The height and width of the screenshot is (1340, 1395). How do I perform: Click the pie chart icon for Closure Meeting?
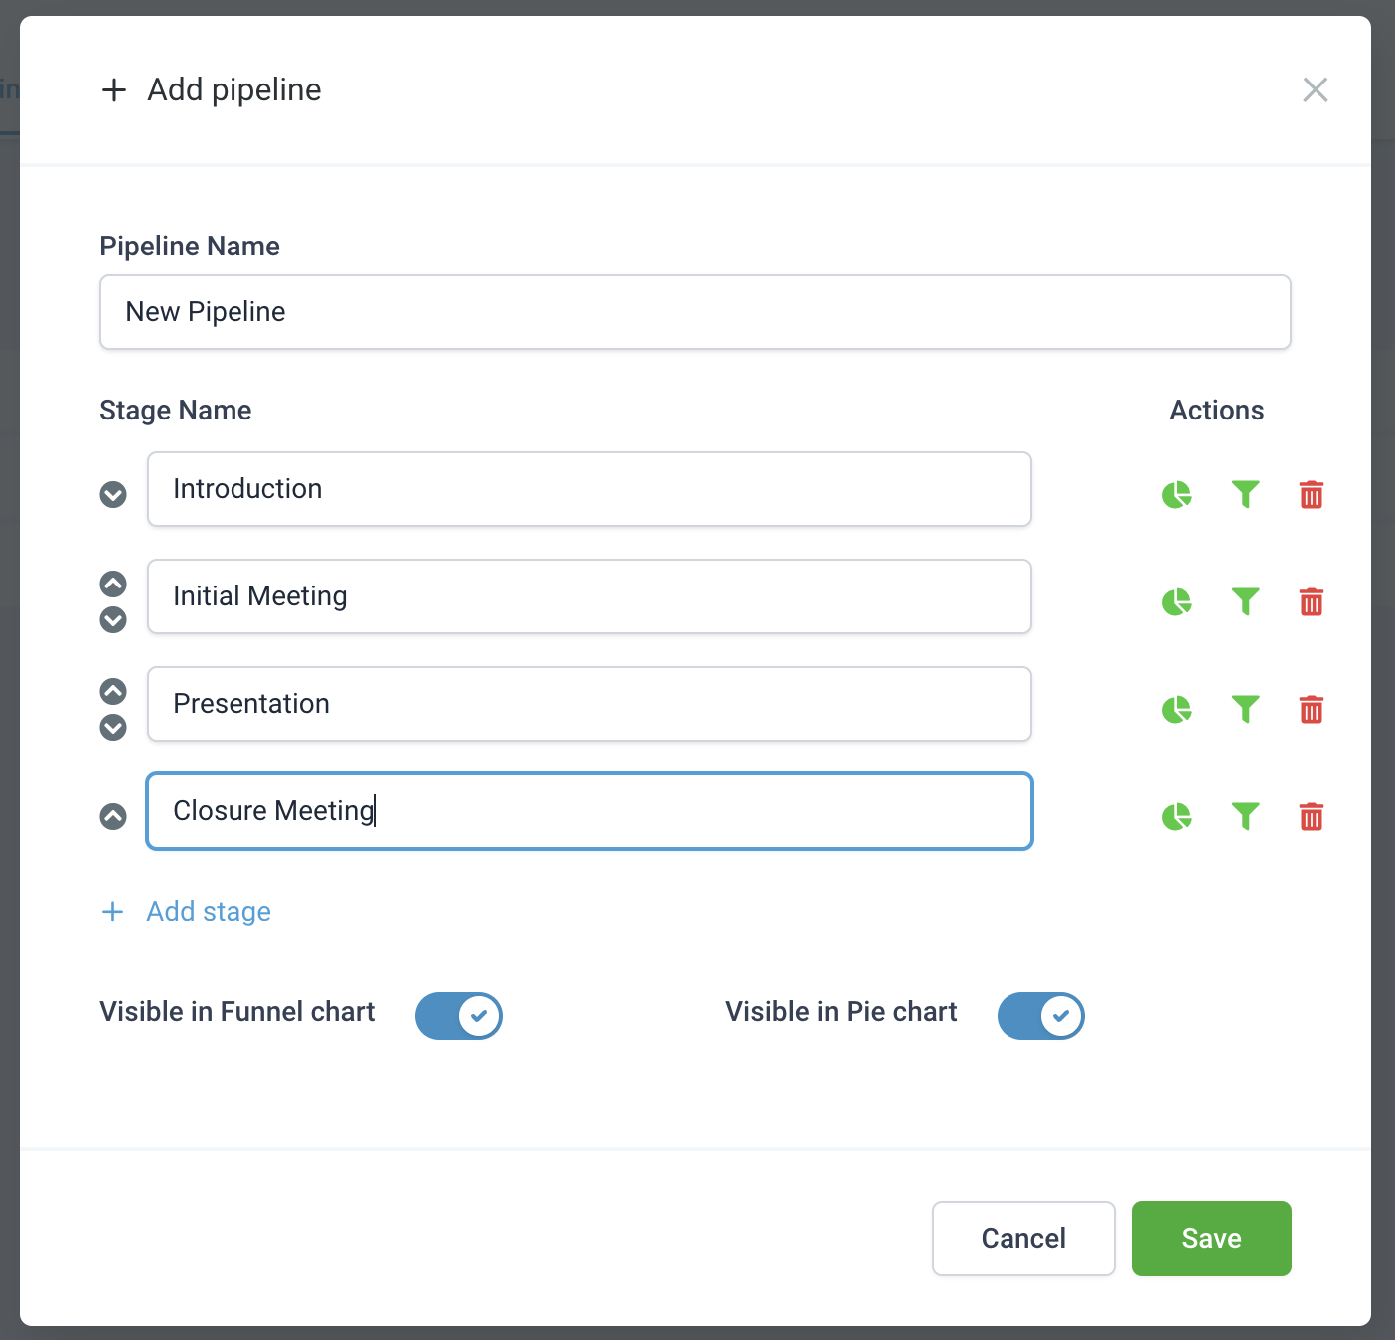pos(1177,816)
